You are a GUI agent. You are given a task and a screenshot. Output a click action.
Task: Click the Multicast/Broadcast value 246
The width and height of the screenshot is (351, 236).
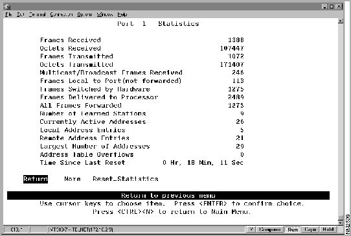point(238,73)
